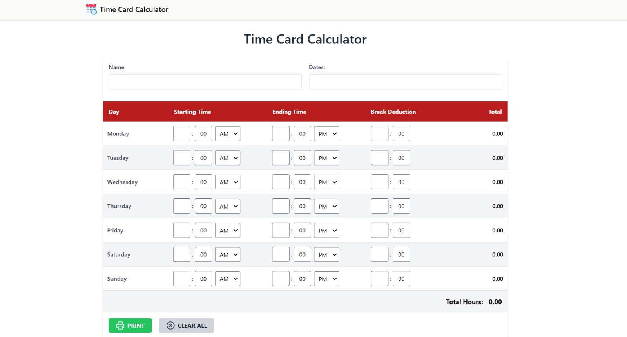Open Sunday starting time AM/PM dropdown
The height and width of the screenshot is (337, 627).
[x=228, y=279]
